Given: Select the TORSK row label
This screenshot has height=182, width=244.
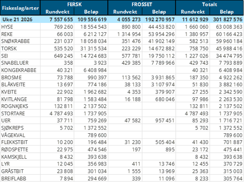Looking at the screenshot, I should pos(9,49).
